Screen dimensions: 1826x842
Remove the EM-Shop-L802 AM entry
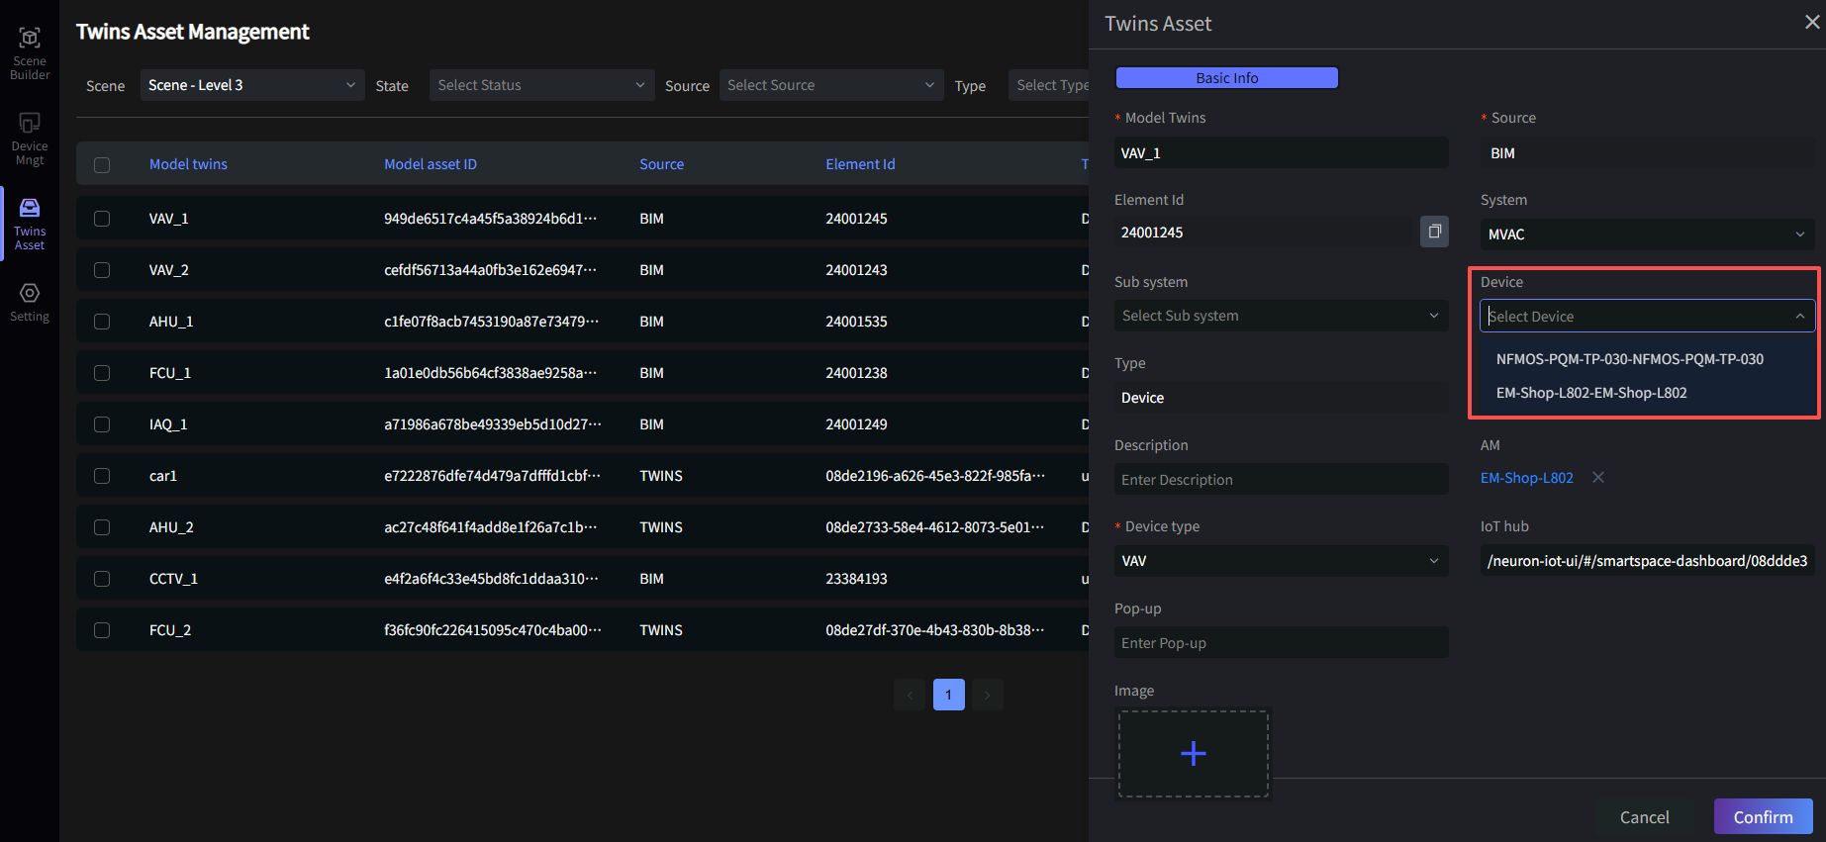click(x=1597, y=478)
